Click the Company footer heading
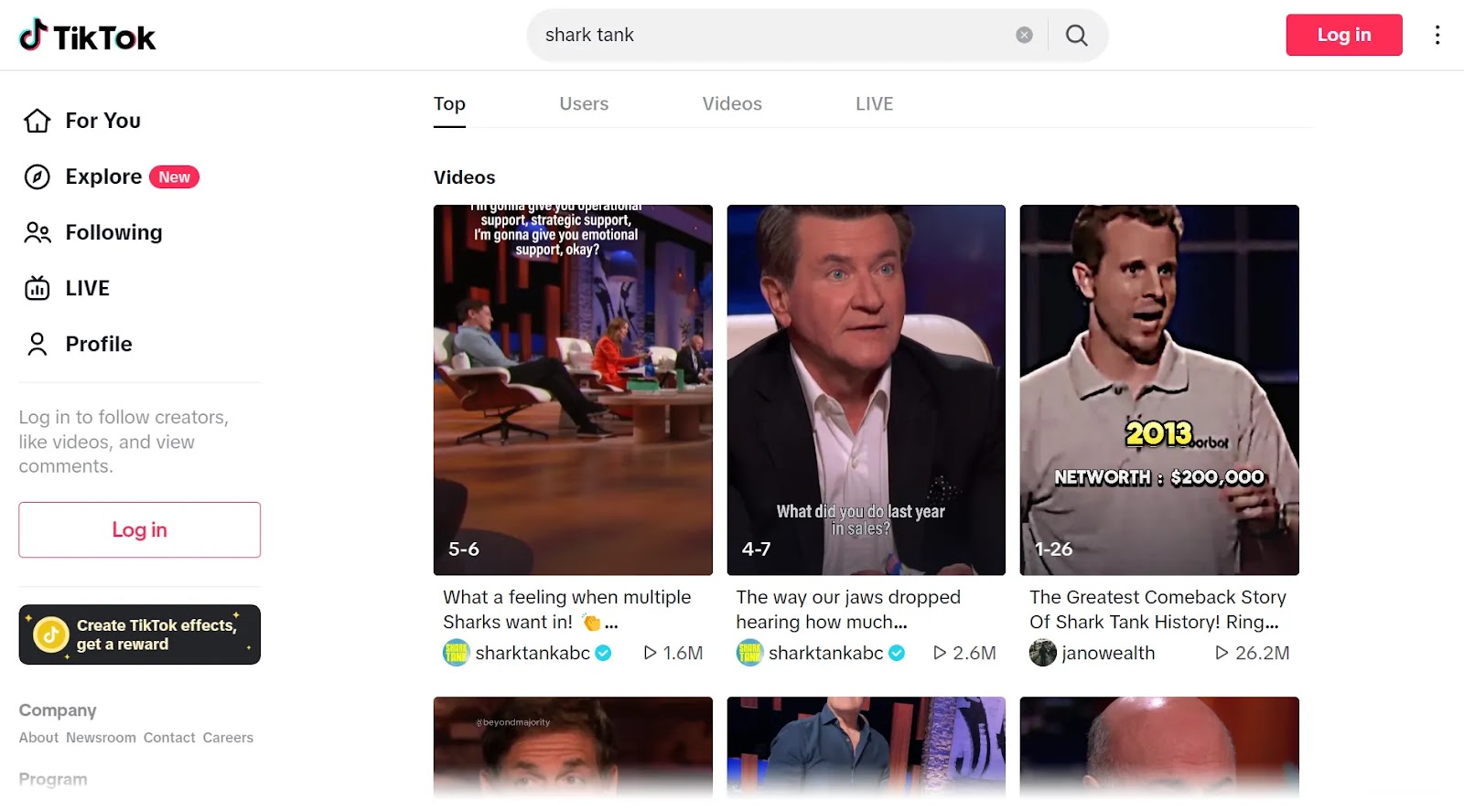 pos(58,710)
